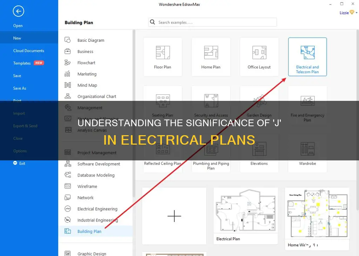
Task: Select Cloud Documents in sidebar
Action: coord(29,50)
